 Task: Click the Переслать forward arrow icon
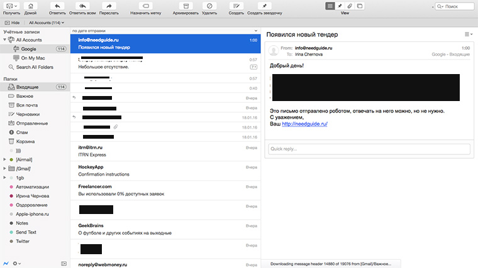click(x=109, y=6)
